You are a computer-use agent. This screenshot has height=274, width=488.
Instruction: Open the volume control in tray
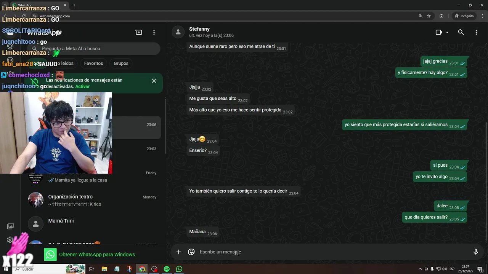coord(444,269)
